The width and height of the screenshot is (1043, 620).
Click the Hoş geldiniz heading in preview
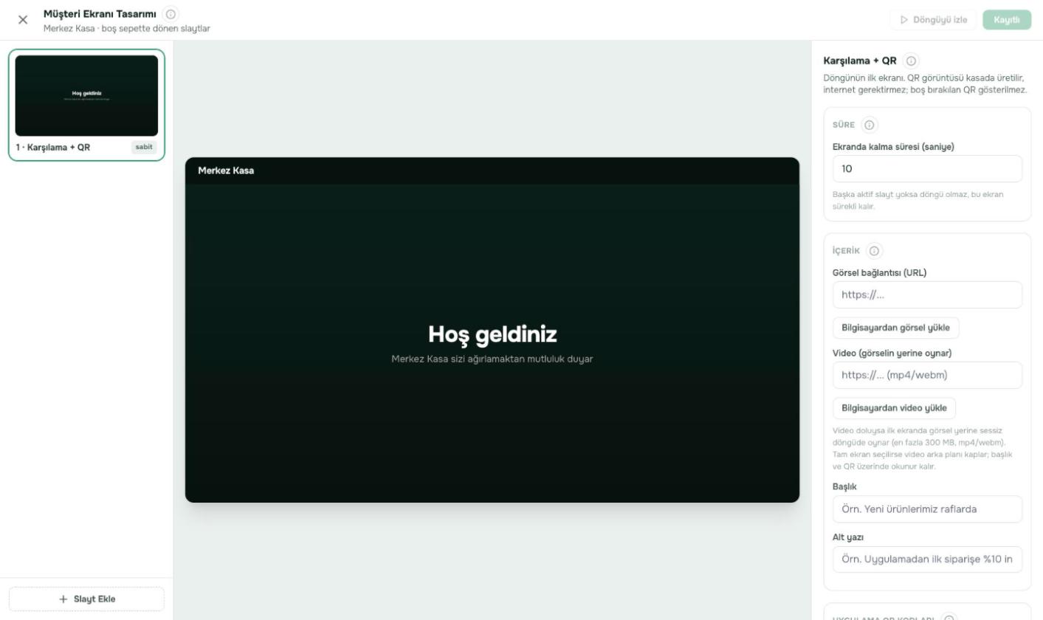(x=492, y=335)
